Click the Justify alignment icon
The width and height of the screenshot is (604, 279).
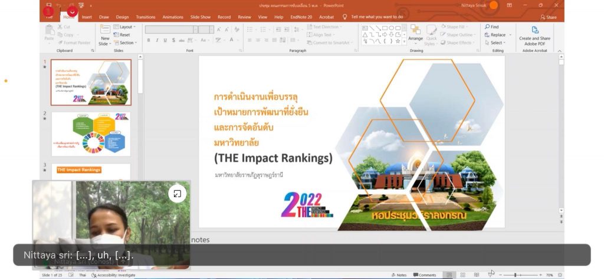[274, 40]
